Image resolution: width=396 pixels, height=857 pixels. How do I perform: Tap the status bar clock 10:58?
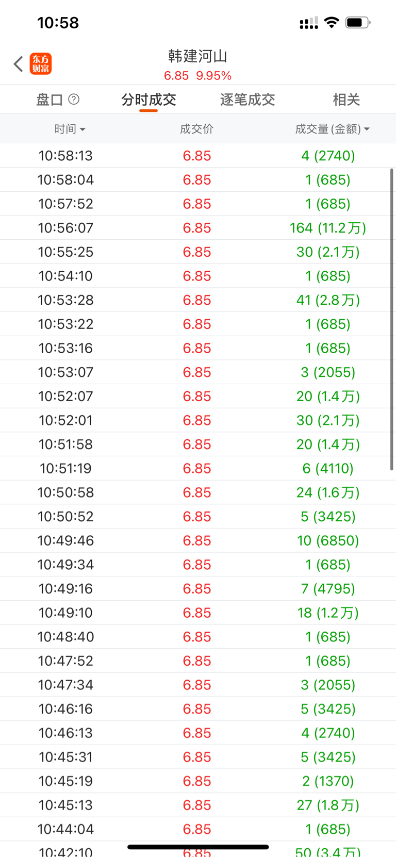(x=58, y=23)
